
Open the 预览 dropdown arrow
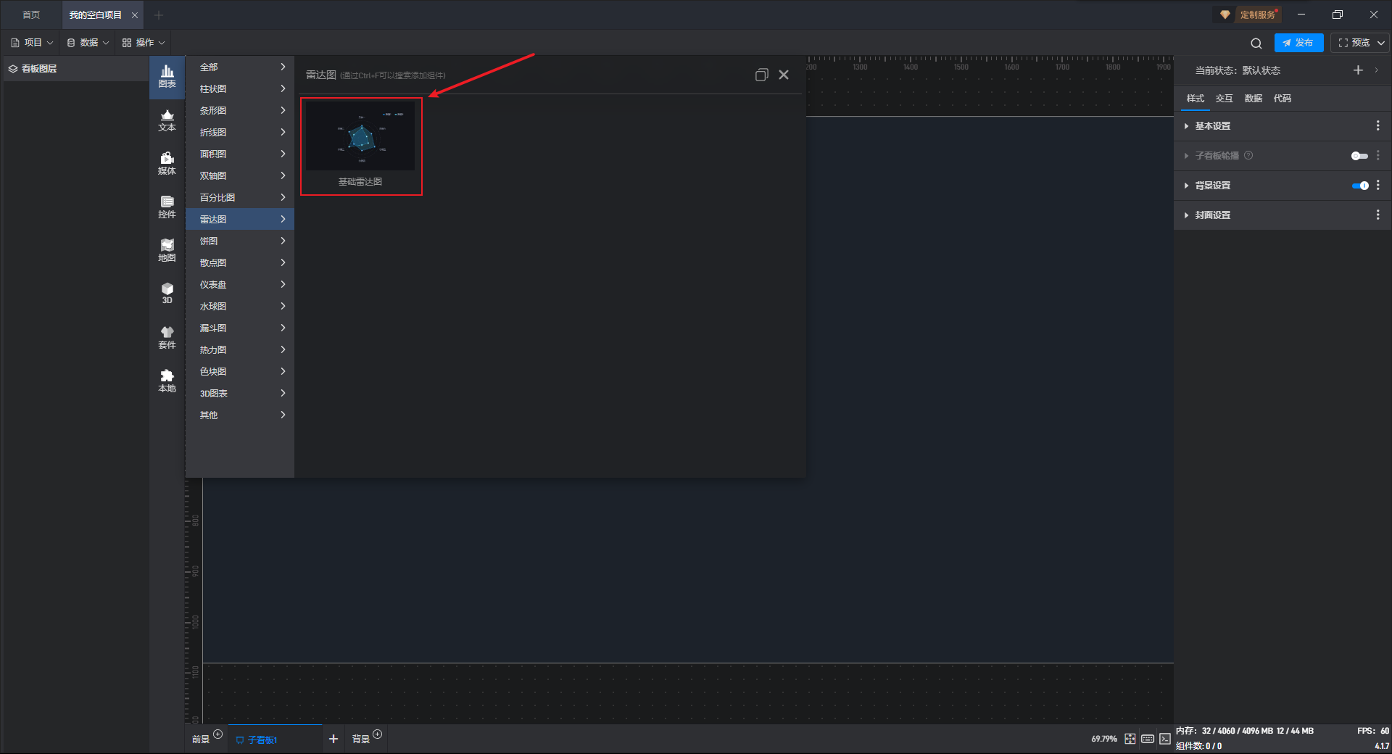click(1381, 43)
